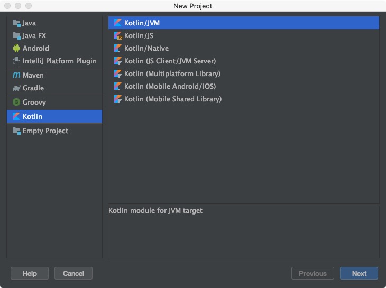Choose the Empty Project category
386x288 pixels.
pyautogui.click(x=45, y=131)
